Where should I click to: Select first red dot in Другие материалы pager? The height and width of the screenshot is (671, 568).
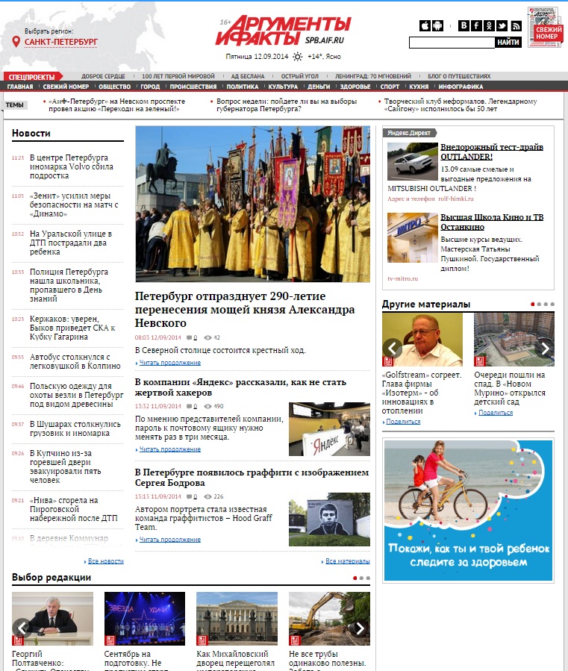[x=532, y=305]
